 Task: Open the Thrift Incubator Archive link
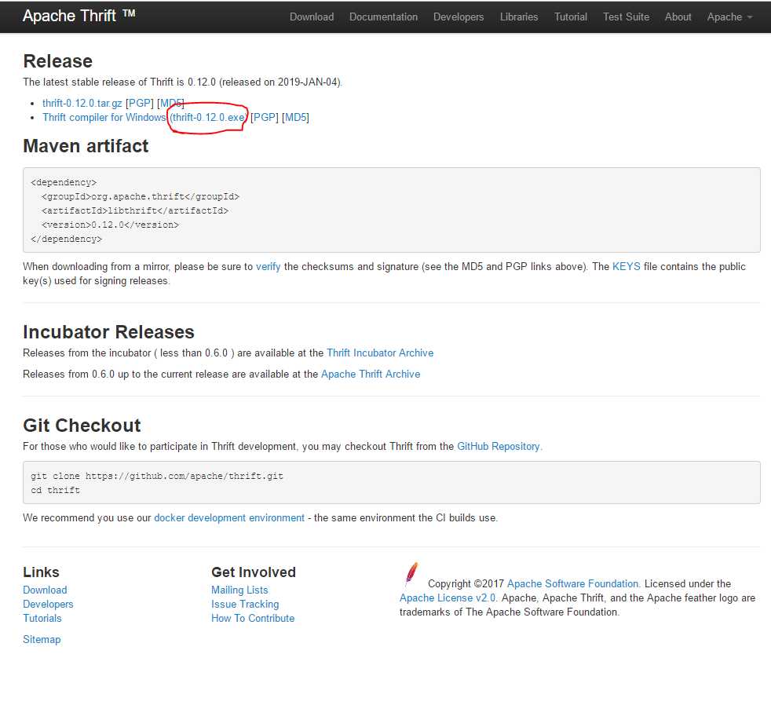pyautogui.click(x=379, y=353)
